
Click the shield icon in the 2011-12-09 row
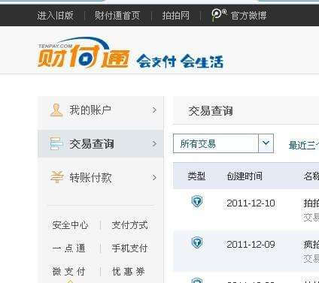coord(197,242)
